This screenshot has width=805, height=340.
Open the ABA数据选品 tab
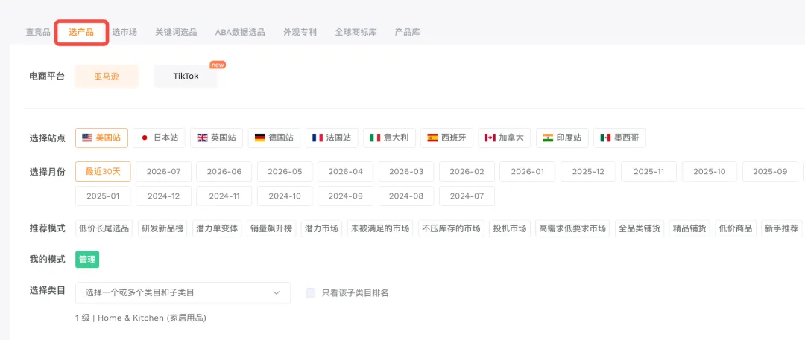click(240, 32)
